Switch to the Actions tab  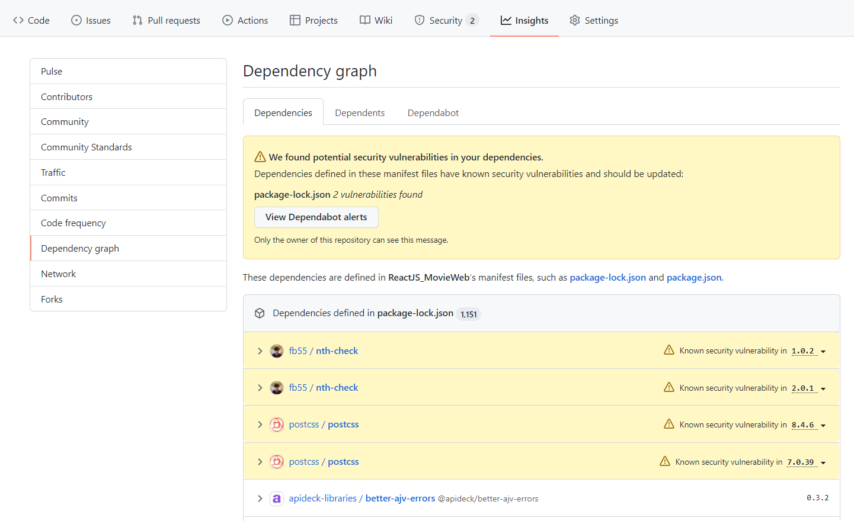click(245, 20)
